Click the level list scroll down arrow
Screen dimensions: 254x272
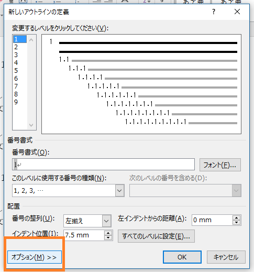pyautogui.click(x=31, y=125)
